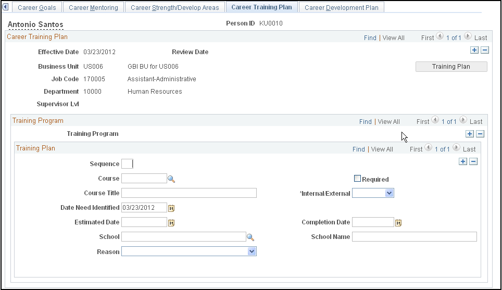Open calendar for Estimated Date
The width and height of the screenshot is (502, 290).
(x=171, y=223)
